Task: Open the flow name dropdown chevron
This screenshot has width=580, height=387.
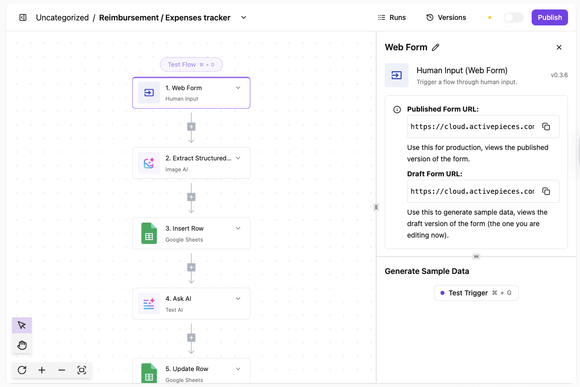Action: (243, 17)
